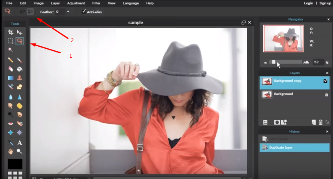
Task: Select the Crop tool
Action: [x=10, y=32]
